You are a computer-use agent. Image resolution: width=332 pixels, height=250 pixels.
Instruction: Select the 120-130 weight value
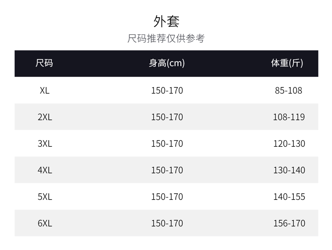[289, 143]
